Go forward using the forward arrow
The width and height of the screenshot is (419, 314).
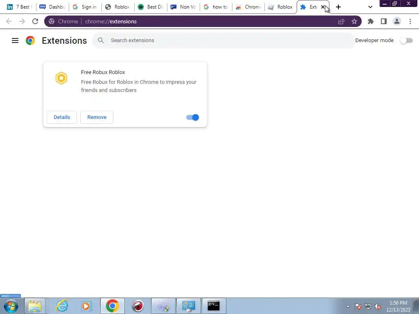coord(22,21)
